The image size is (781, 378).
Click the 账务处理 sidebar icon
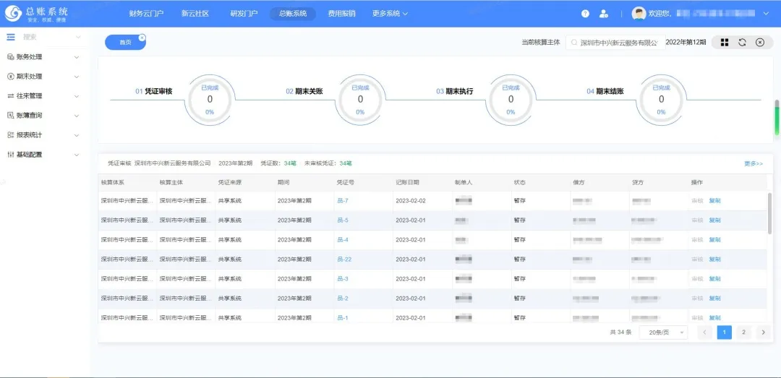click(10, 57)
